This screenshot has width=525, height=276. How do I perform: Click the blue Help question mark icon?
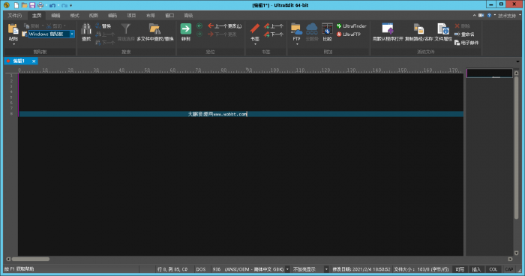coord(489,16)
